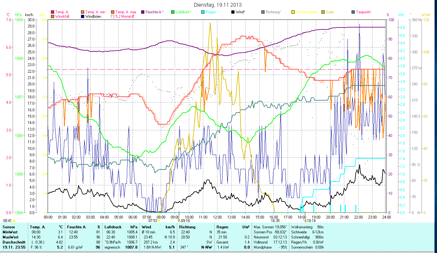Click the sun marker beside 07:53
Image resolution: width=437 pixels, height=253 pixels.
(159, 221)
